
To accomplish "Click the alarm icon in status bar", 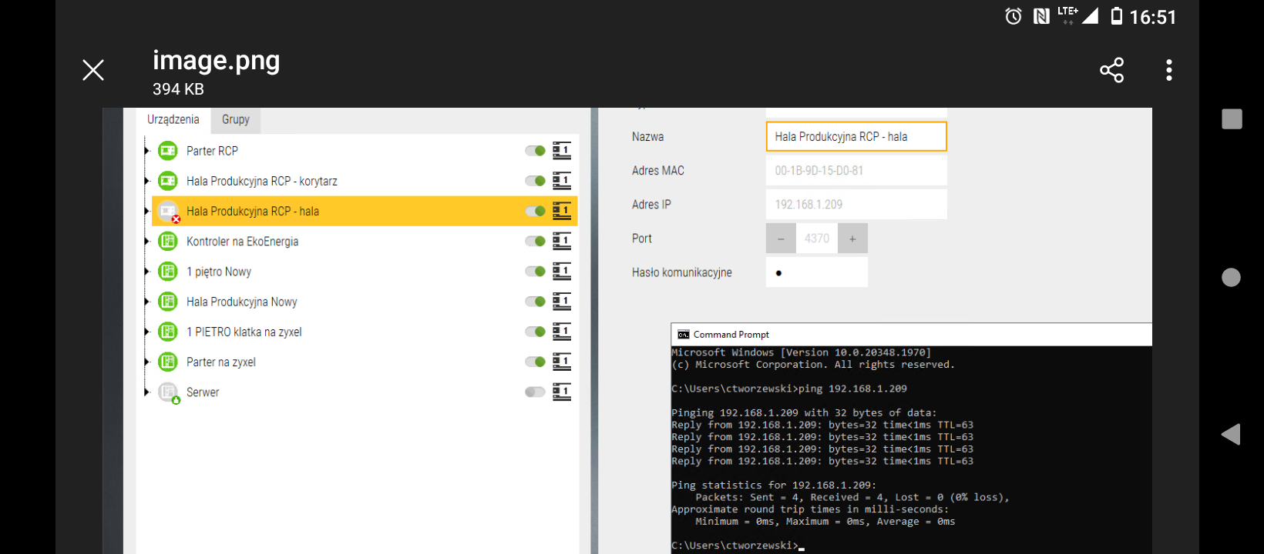I will click(1014, 16).
